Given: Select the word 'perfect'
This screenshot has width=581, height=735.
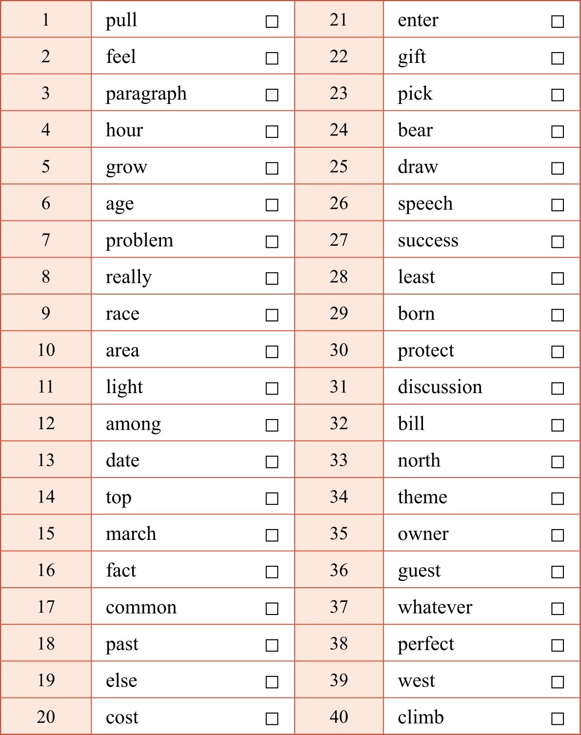Looking at the screenshot, I should point(425,644).
